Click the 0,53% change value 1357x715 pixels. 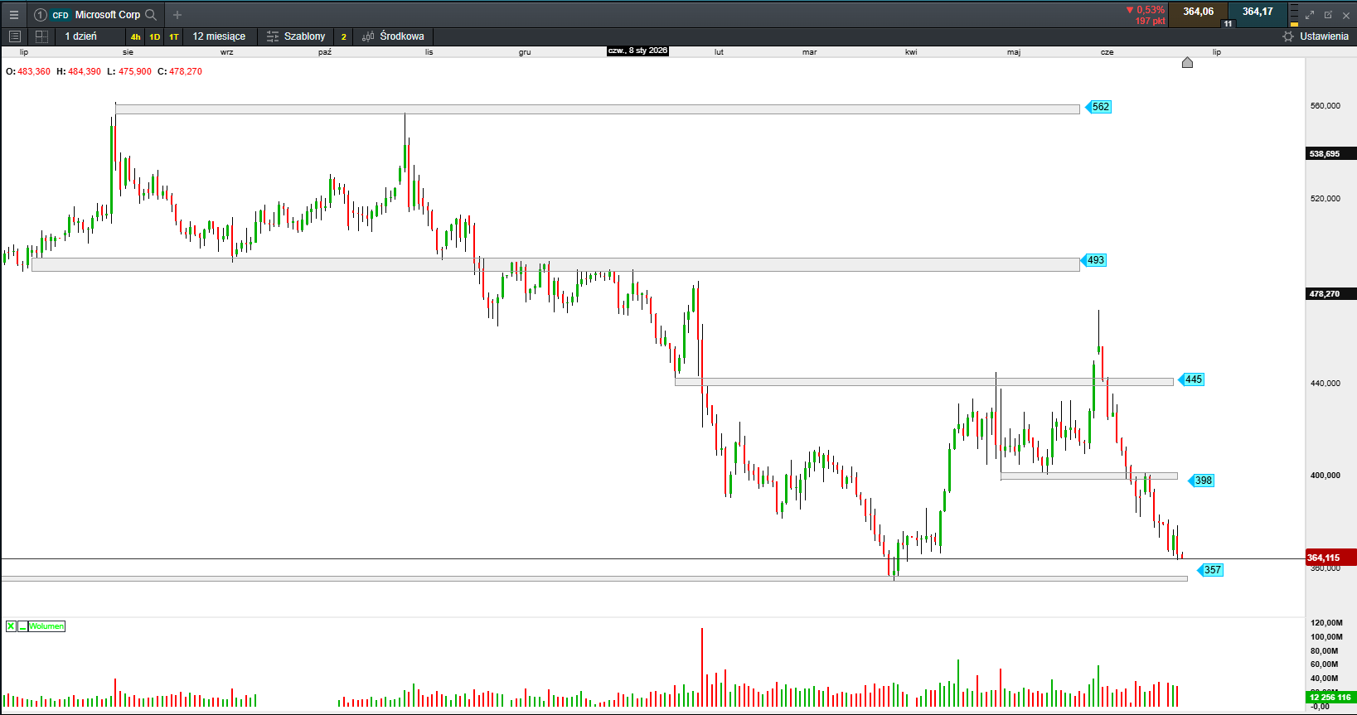[1150, 10]
